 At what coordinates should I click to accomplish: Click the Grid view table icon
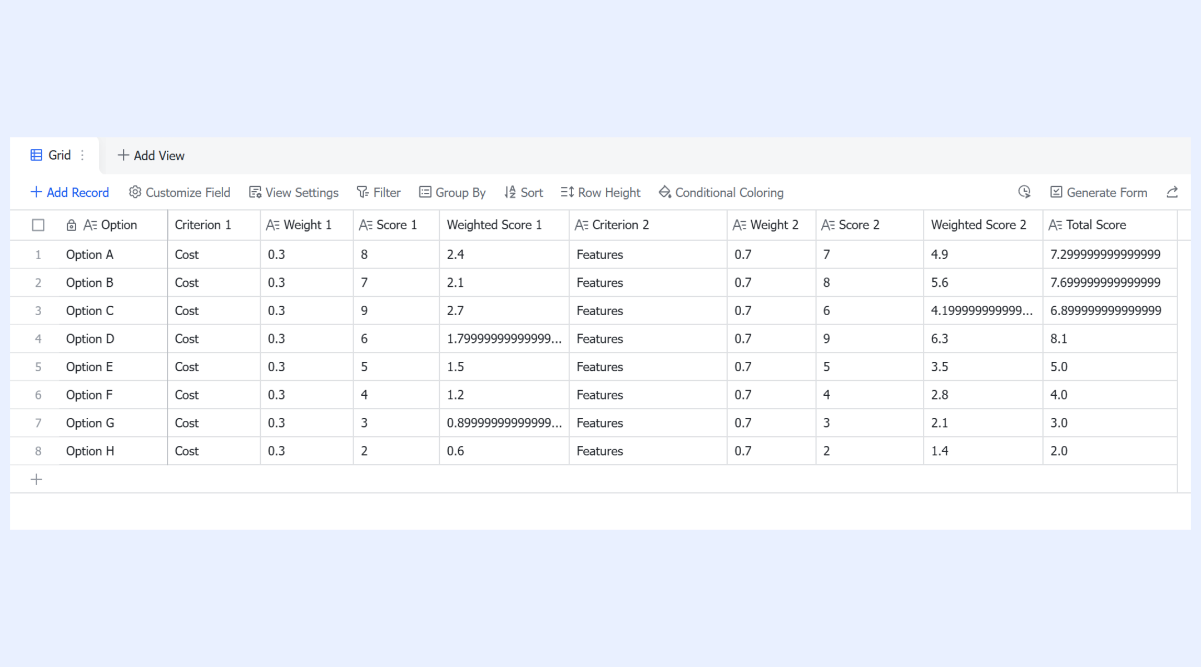click(x=36, y=155)
